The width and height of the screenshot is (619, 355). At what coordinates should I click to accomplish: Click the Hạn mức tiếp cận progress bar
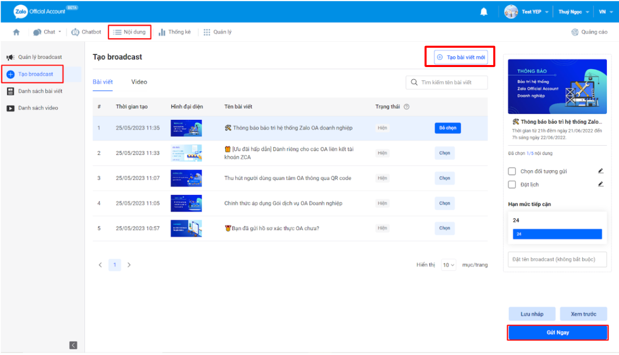tap(557, 234)
